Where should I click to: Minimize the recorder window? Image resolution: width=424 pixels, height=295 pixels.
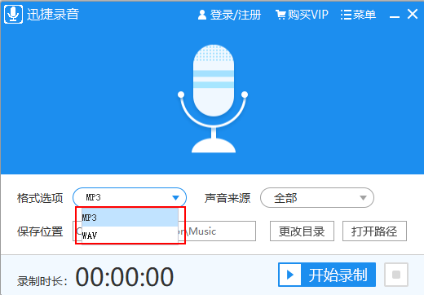click(x=395, y=16)
